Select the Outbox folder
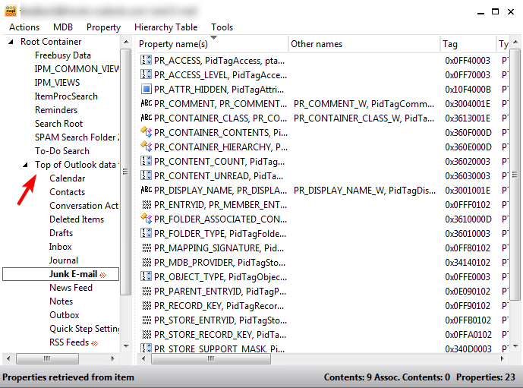 click(65, 315)
